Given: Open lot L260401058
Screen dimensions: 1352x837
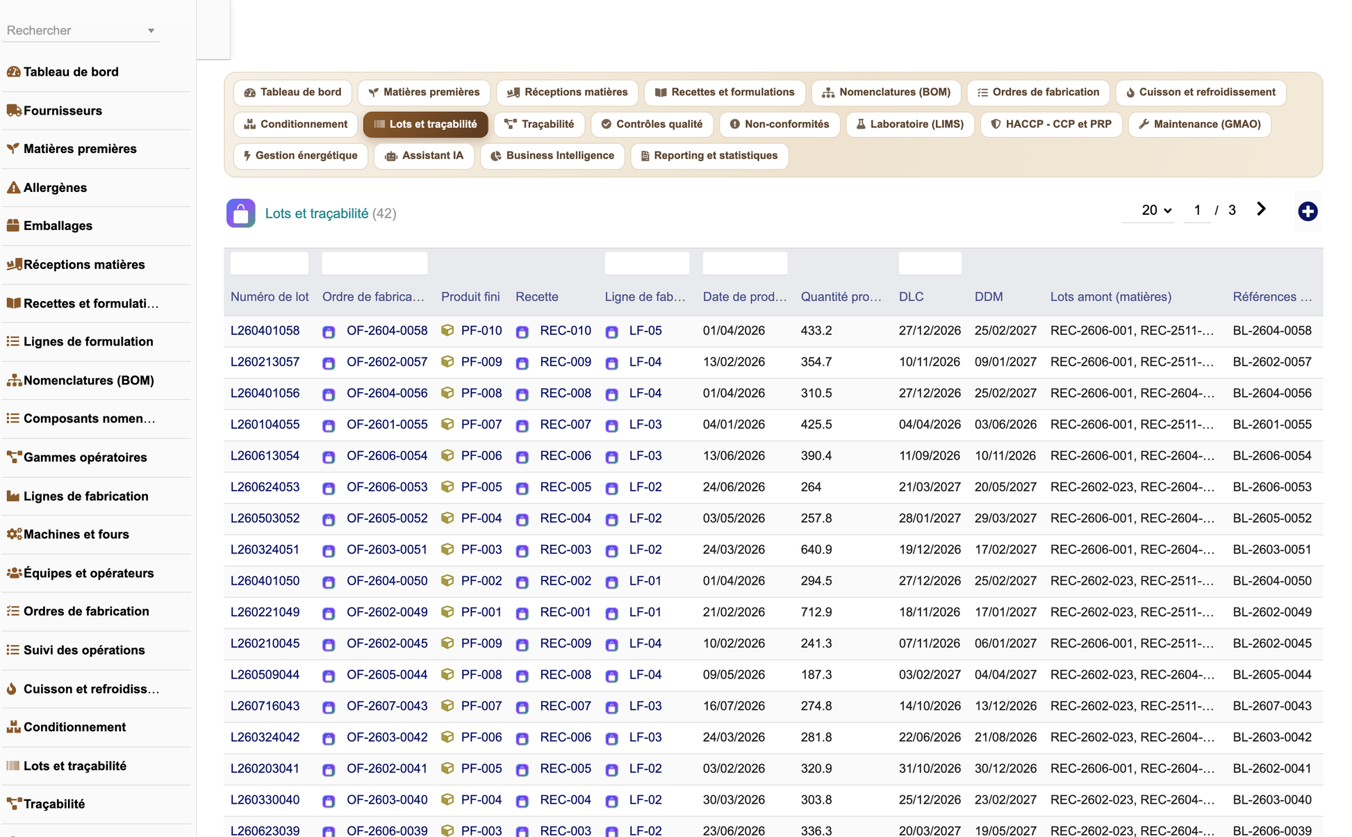Looking at the screenshot, I should (x=265, y=330).
